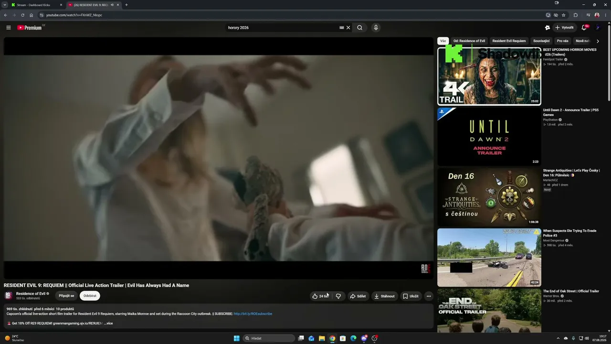This screenshot has height=344, width=611.
Task: Open the more actions three-dot menu
Action: point(429,296)
